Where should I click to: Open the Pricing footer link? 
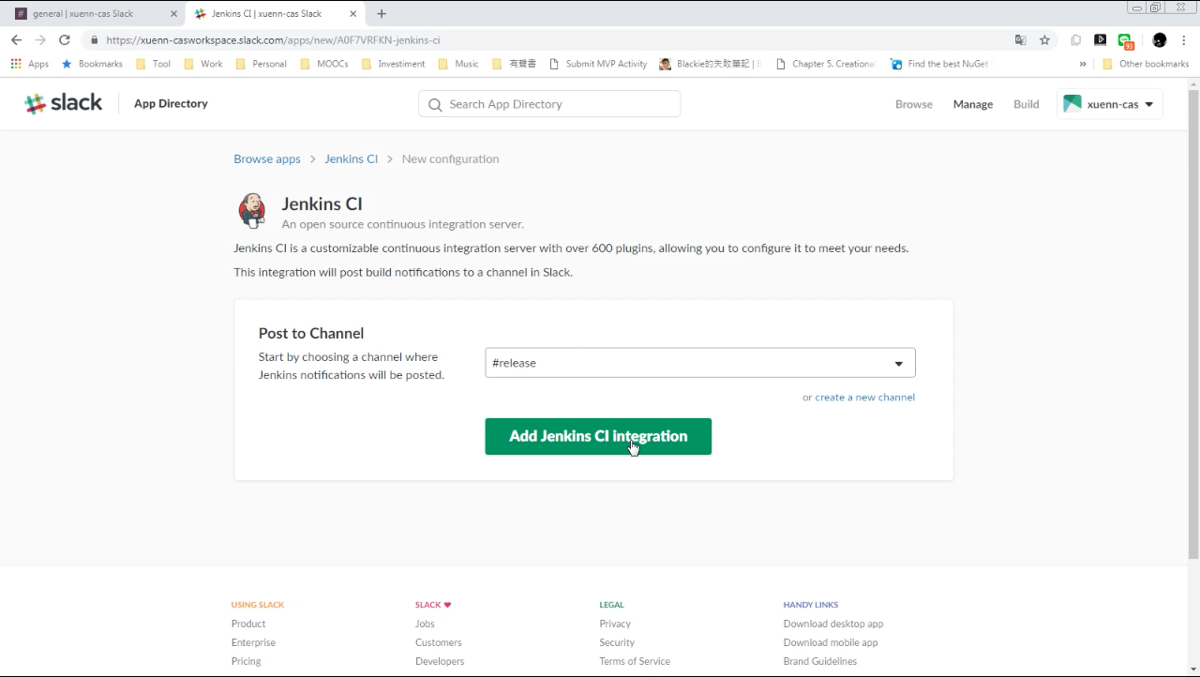[247, 661]
